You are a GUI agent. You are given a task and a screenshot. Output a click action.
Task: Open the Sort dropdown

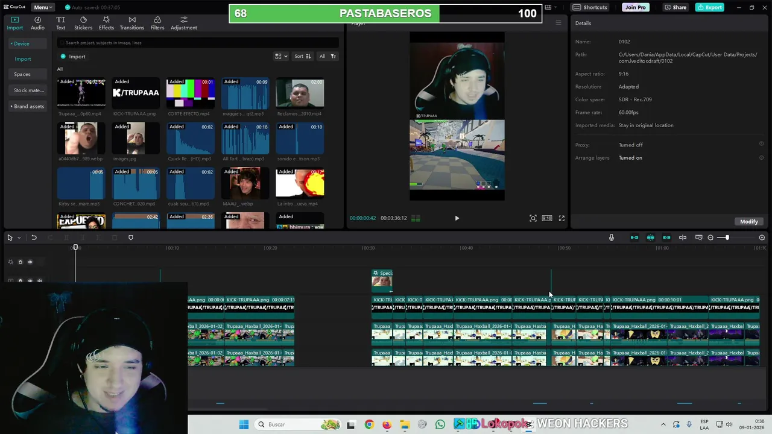pos(302,56)
